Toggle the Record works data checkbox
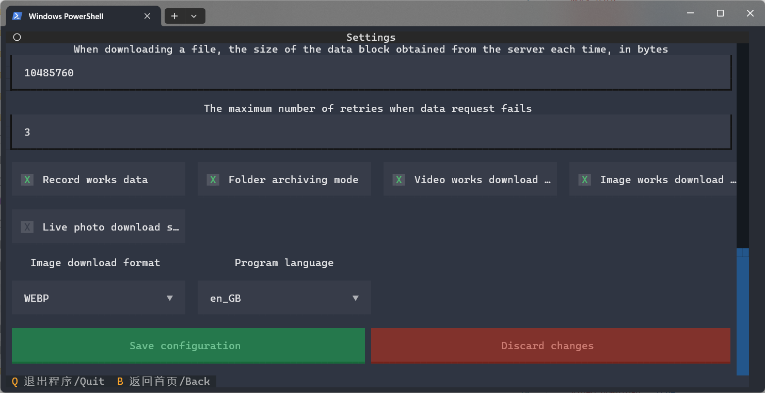The width and height of the screenshot is (765, 393). click(27, 179)
